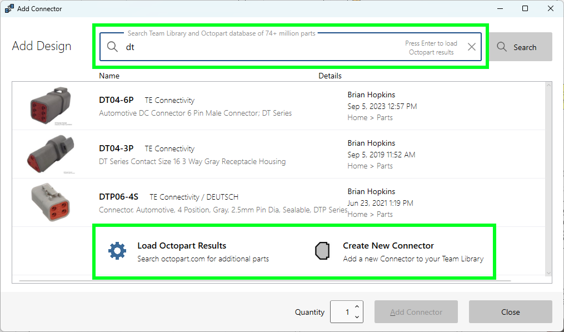Click the 'Name' column header
The image size is (564, 332).
109,76
